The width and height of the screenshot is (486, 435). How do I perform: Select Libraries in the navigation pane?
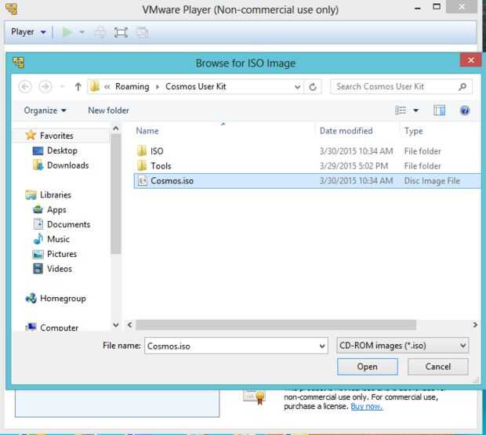(x=56, y=195)
